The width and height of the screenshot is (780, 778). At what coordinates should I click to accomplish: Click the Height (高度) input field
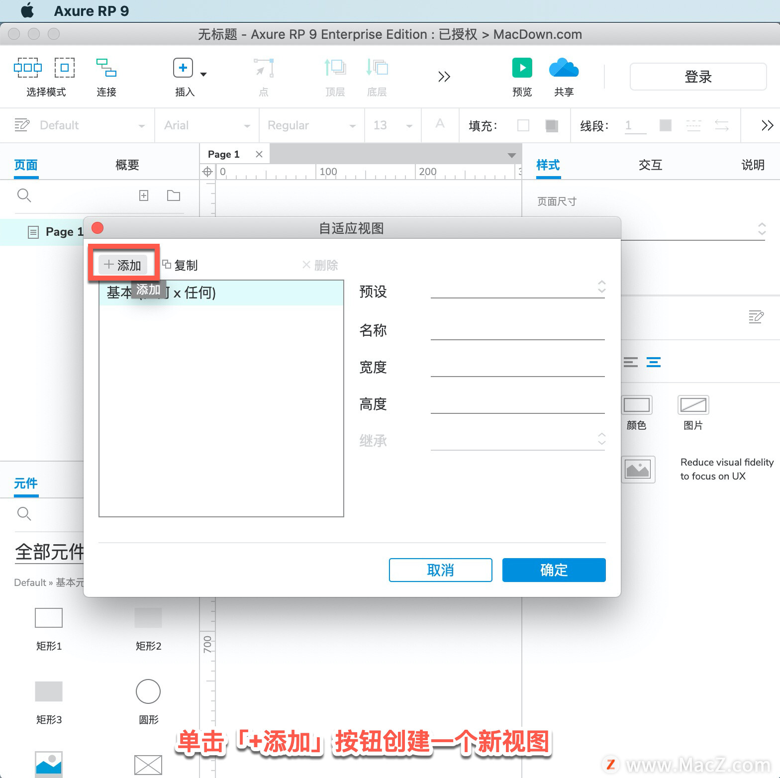(x=518, y=403)
